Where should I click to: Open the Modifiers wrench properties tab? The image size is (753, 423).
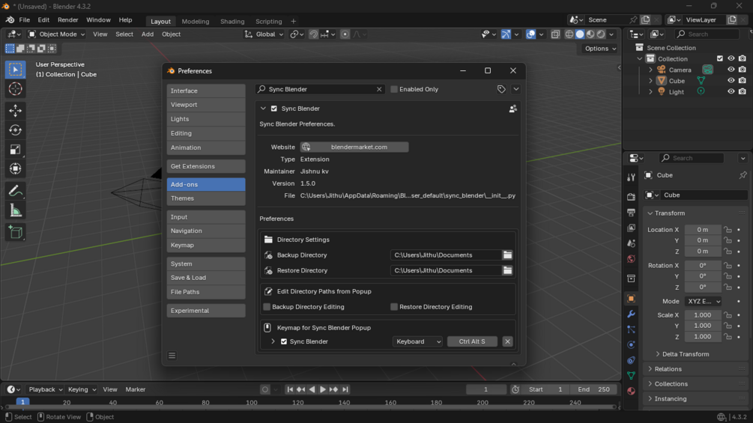pos(631,314)
